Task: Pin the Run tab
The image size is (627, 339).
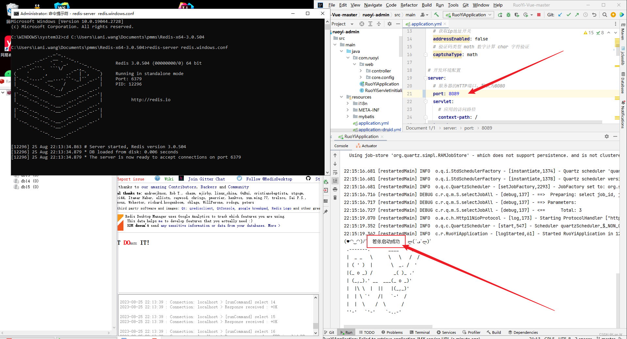Action: click(x=326, y=212)
